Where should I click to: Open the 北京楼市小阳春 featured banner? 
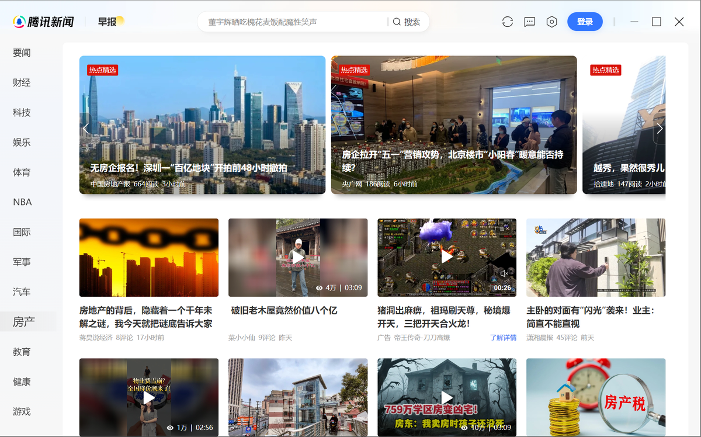point(454,124)
